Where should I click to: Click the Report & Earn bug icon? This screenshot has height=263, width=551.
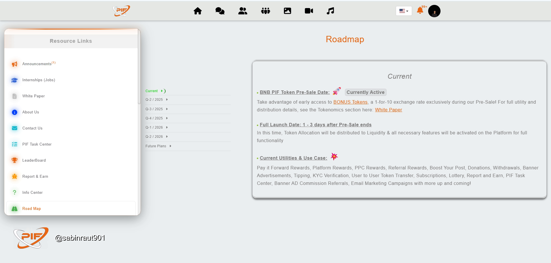click(15, 176)
